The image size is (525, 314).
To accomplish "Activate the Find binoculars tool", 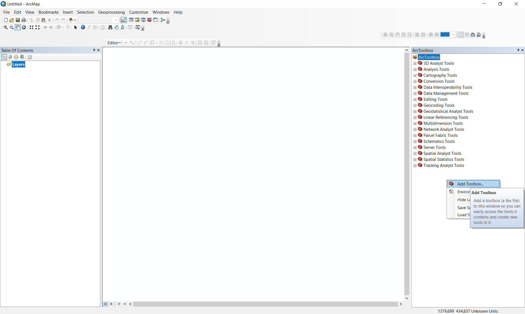I will pos(110,27).
